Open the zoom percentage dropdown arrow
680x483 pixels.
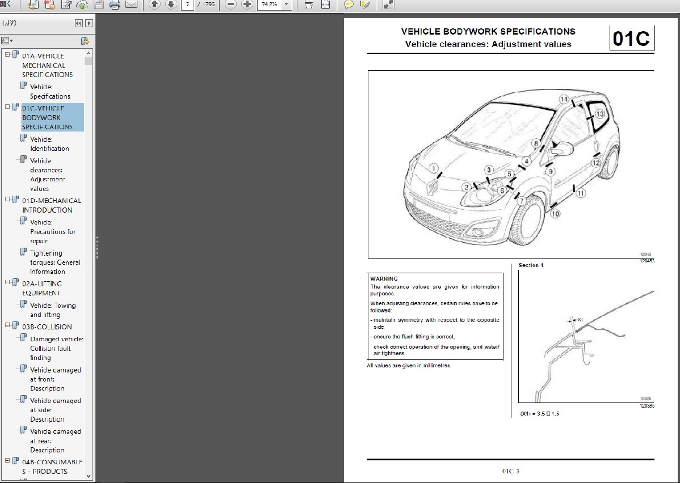286,5
